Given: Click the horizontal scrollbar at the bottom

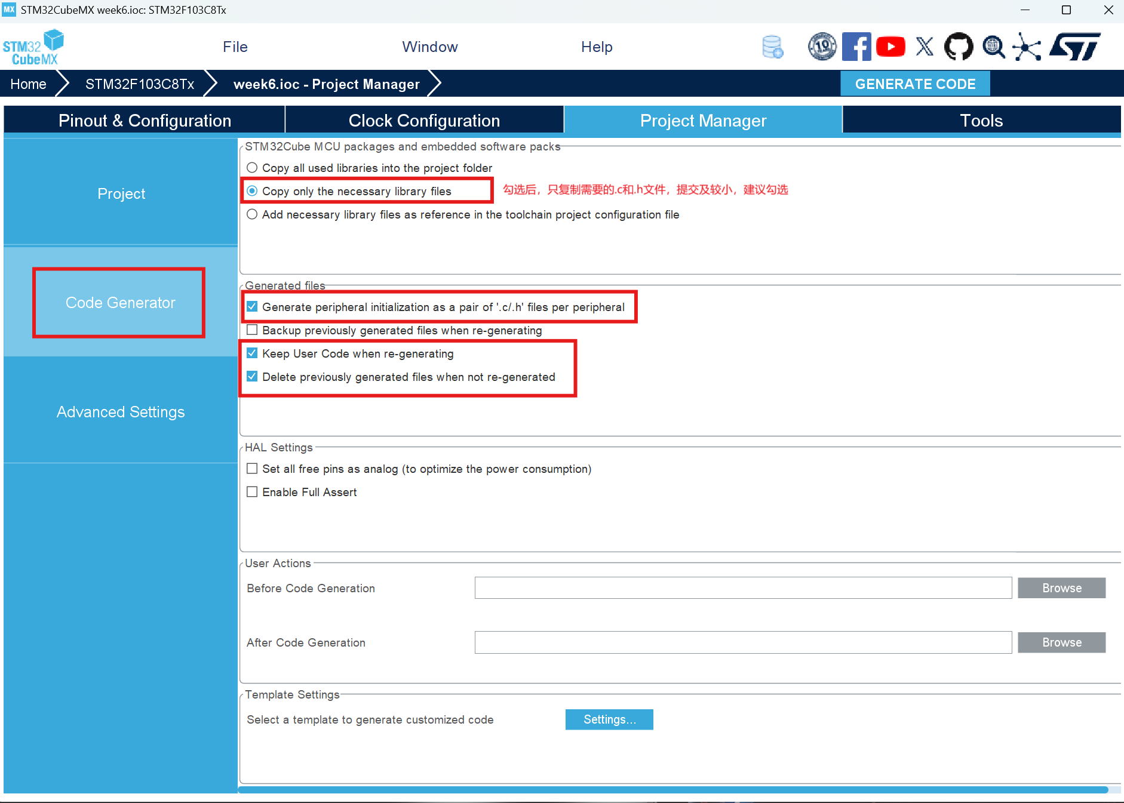Looking at the screenshot, I should [673, 790].
